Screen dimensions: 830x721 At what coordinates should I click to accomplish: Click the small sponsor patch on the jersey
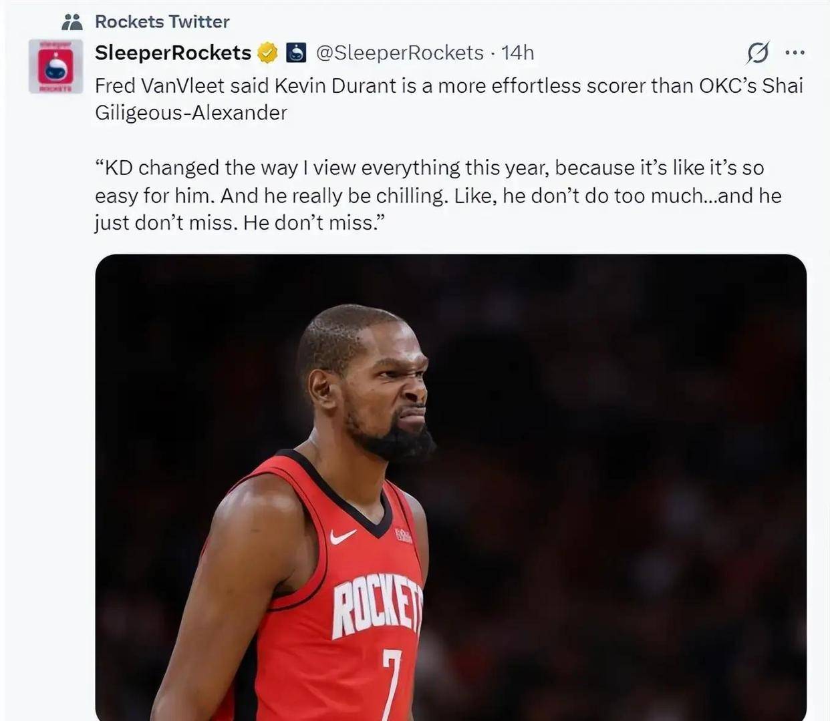[x=403, y=535]
